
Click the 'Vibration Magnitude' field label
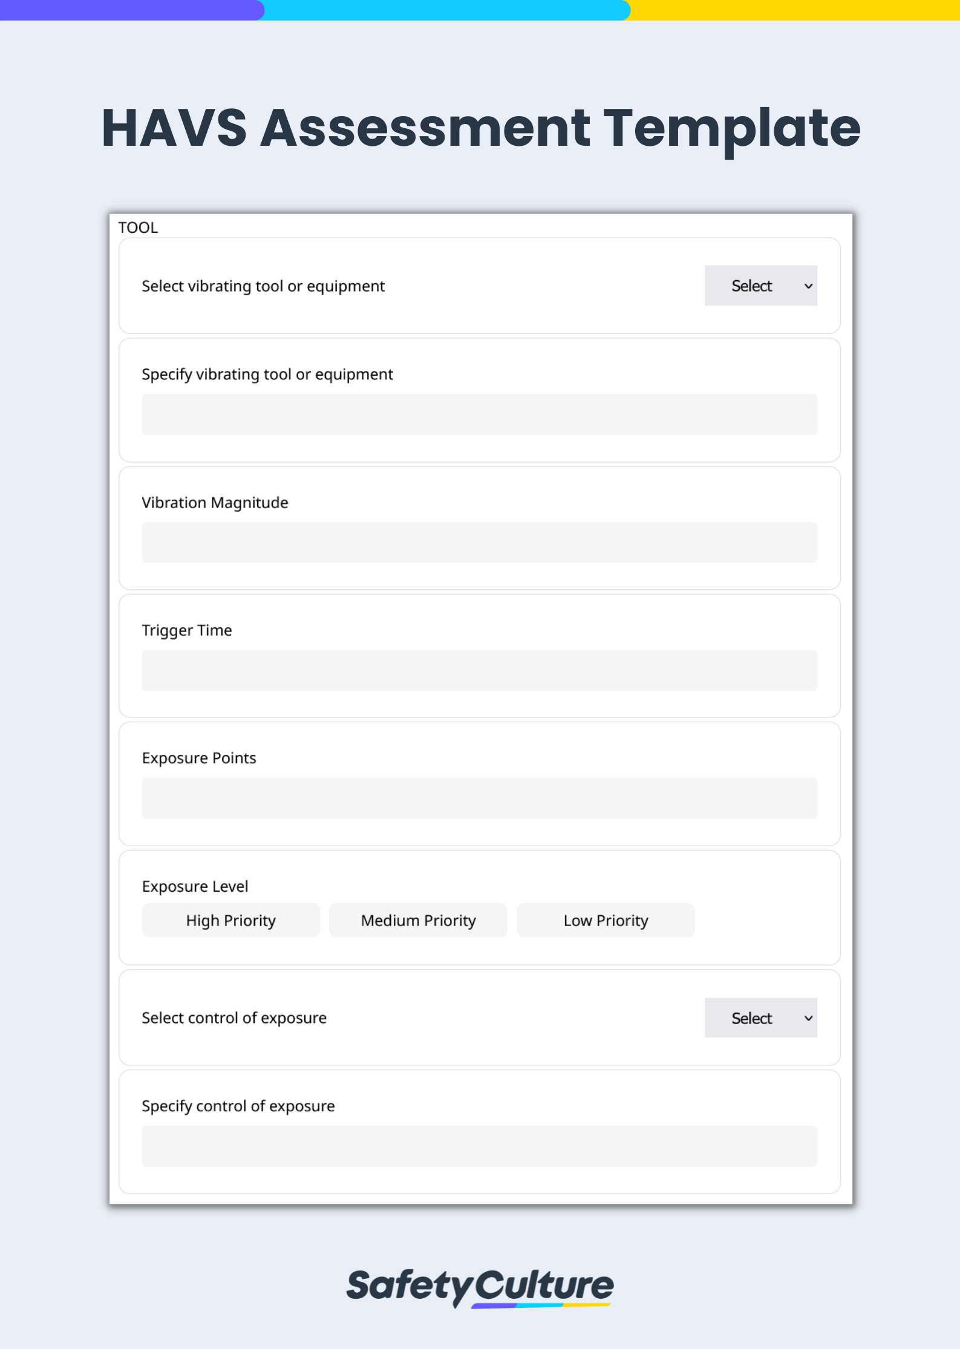click(x=215, y=502)
